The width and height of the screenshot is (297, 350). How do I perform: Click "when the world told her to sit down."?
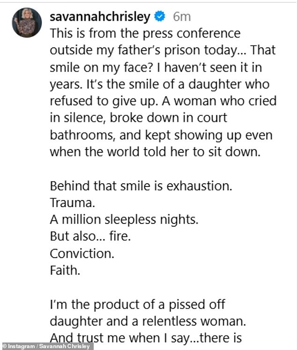coord(155,152)
